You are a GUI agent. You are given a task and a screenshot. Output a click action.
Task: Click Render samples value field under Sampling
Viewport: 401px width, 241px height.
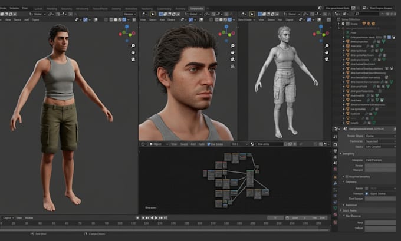(x=380, y=166)
